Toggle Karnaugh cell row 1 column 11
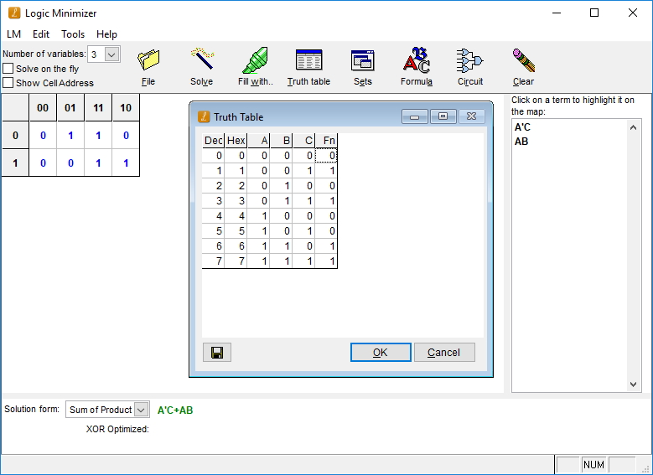 [98, 163]
